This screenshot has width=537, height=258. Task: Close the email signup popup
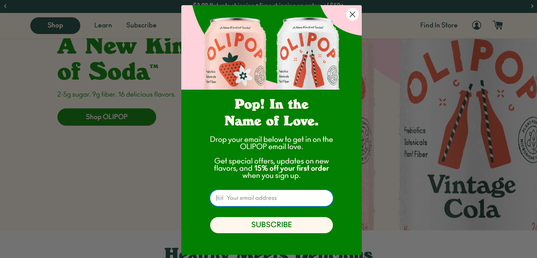[352, 14]
